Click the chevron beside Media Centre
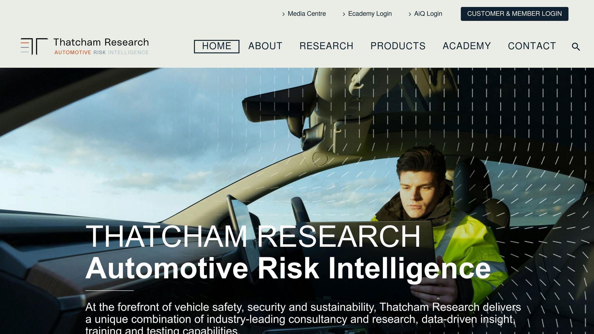 [283, 14]
